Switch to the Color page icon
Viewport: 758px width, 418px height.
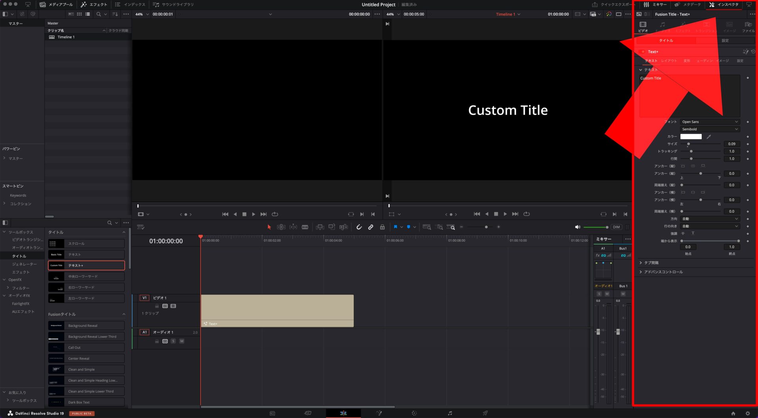click(414, 413)
